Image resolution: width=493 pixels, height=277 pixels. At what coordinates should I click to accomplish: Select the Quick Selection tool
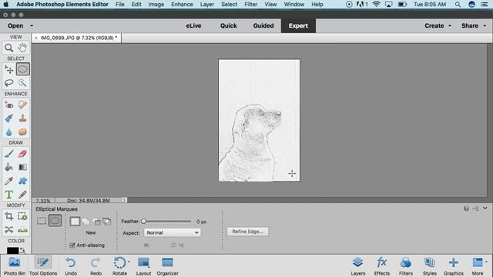tap(22, 83)
